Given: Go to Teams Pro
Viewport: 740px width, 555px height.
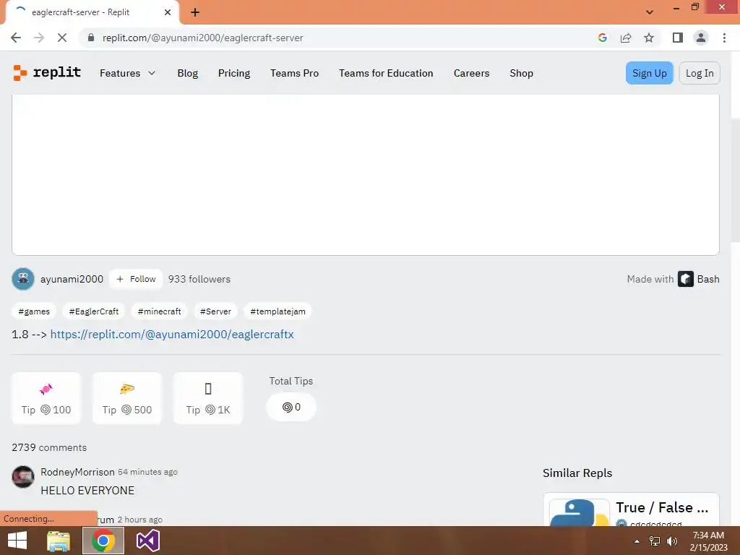Looking at the screenshot, I should tap(295, 73).
